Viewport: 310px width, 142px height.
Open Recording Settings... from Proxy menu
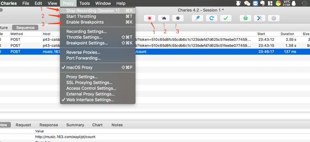pyautogui.click(x=98, y=31)
